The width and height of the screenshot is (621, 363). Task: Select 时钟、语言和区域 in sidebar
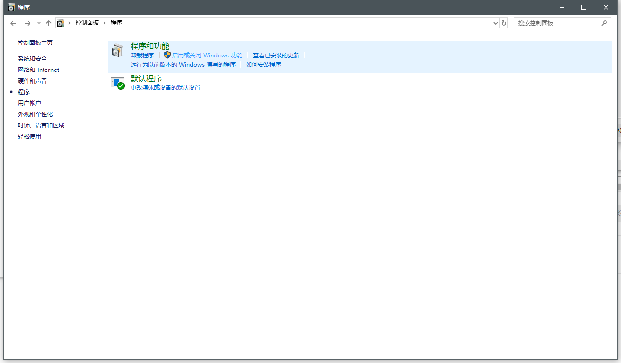[x=41, y=126]
